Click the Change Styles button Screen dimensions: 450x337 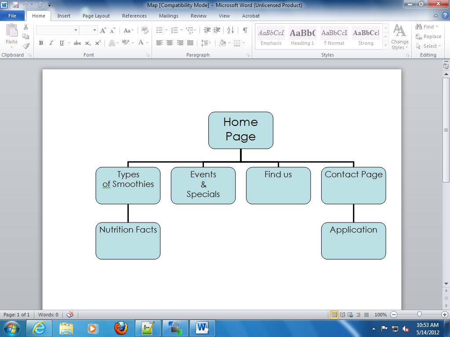(x=399, y=37)
